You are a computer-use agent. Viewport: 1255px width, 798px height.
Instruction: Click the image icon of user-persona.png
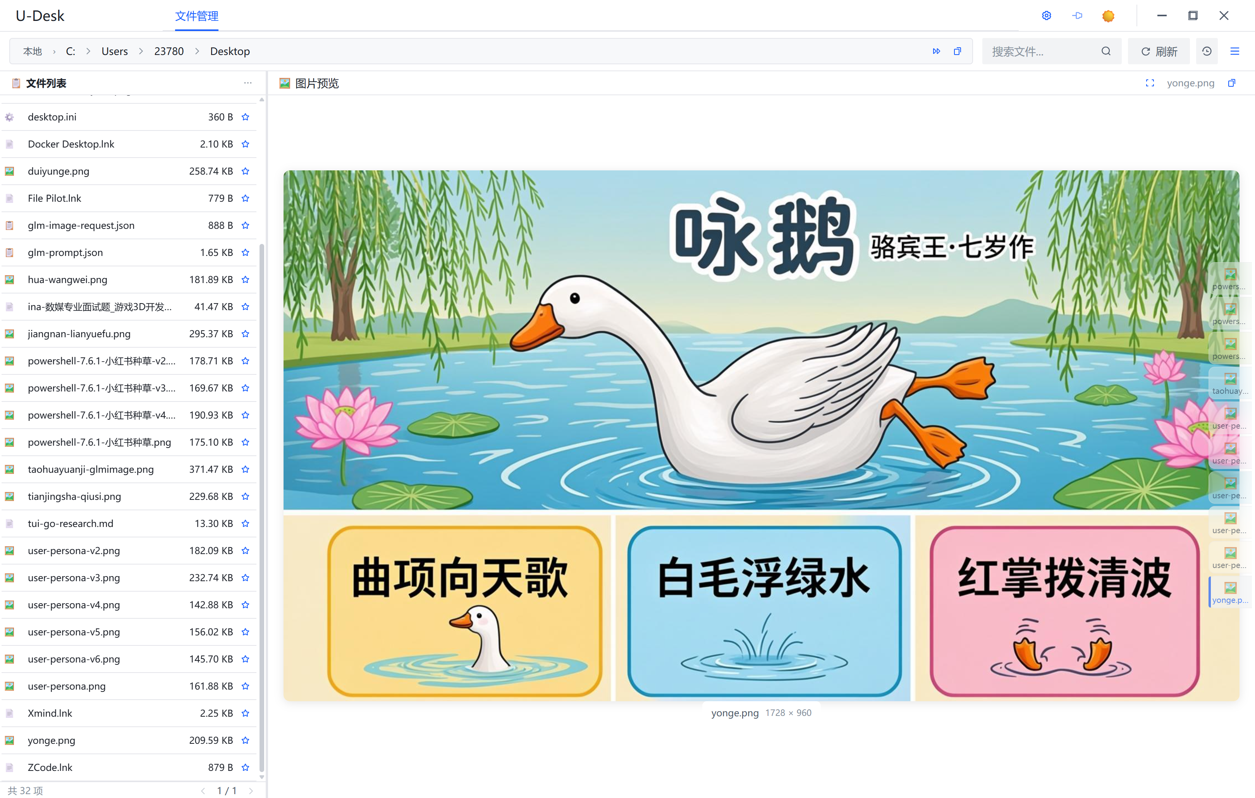click(9, 685)
